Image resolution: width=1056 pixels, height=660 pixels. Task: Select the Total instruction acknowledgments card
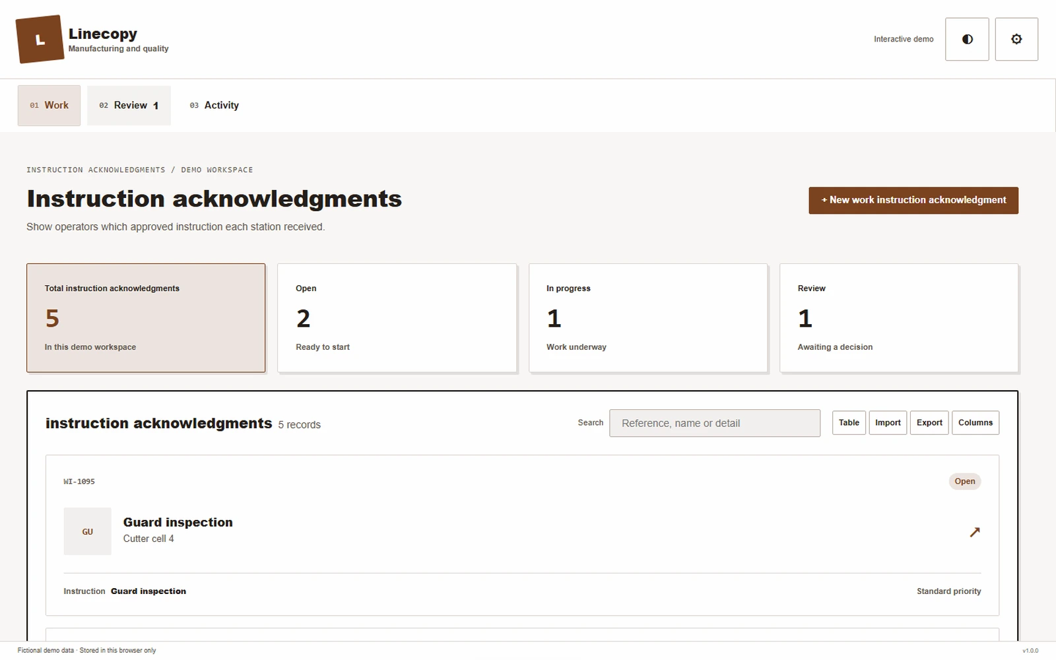coord(146,318)
